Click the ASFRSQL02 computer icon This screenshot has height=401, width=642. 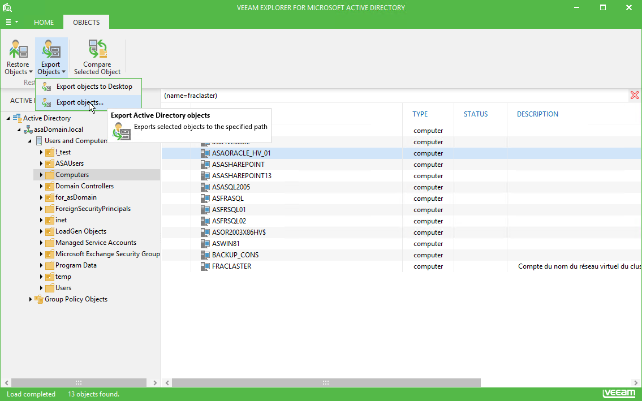click(x=205, y=221)
